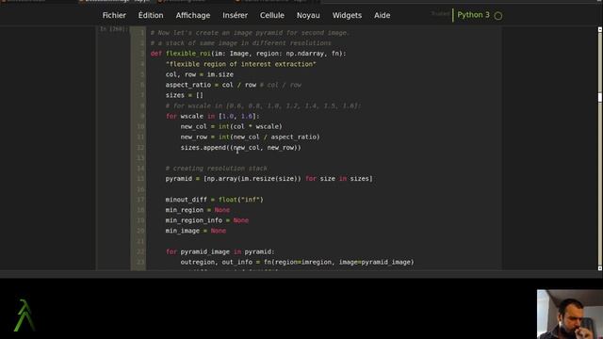Click the 'min_region_info = None' line
Screen dimensions: 603x339
click(207, 220)
